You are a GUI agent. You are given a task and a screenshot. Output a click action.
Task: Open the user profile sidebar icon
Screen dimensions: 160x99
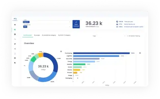(x=15, y=58)
